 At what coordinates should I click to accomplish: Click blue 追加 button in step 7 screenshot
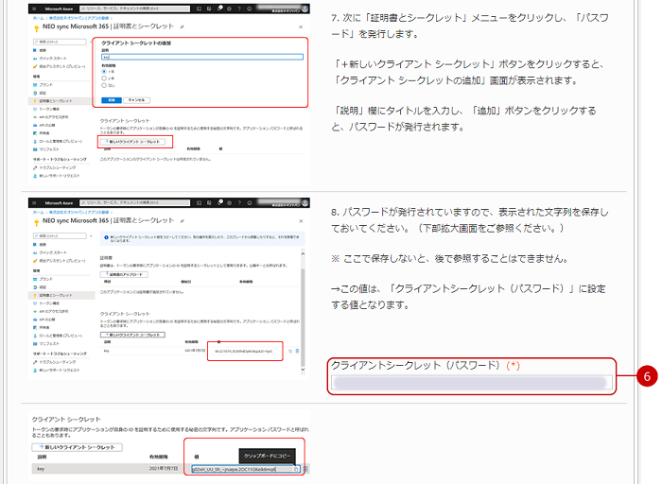112,100
